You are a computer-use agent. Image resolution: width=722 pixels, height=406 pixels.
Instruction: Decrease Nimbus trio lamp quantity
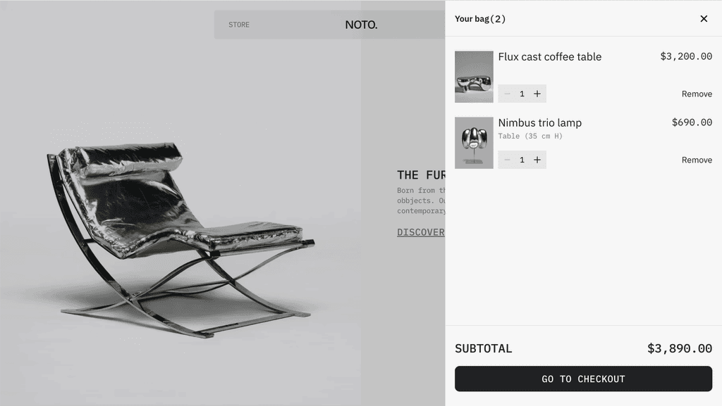[507, 160]
